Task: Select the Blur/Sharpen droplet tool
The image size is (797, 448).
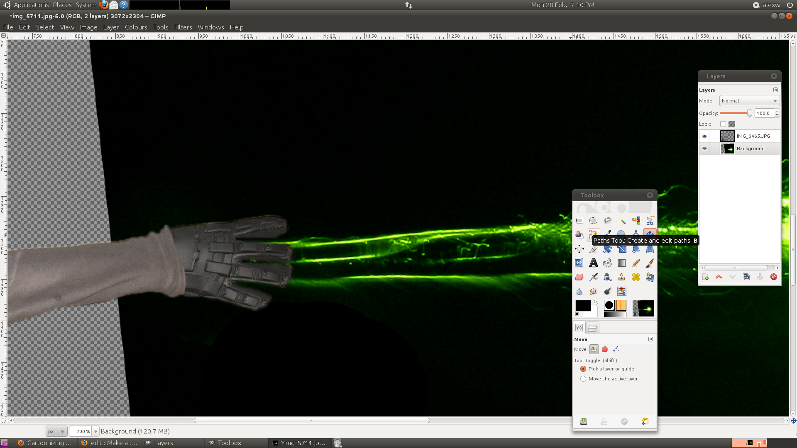Action: click(579, 291)
